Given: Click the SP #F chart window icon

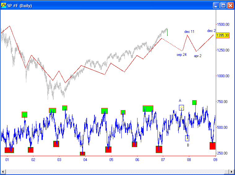Looking at the screenshot, I should pyautogui.click(x=4, y=5).
